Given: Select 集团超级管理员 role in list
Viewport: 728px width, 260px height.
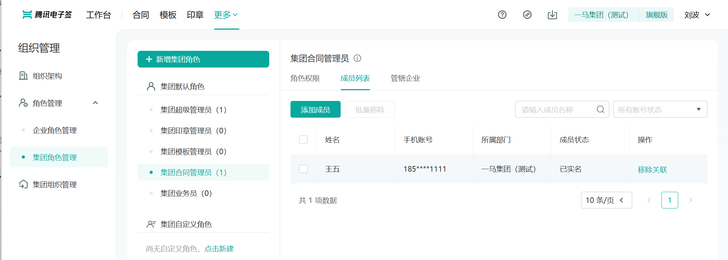Looking at the screenshot, I should tap(193, 110).
